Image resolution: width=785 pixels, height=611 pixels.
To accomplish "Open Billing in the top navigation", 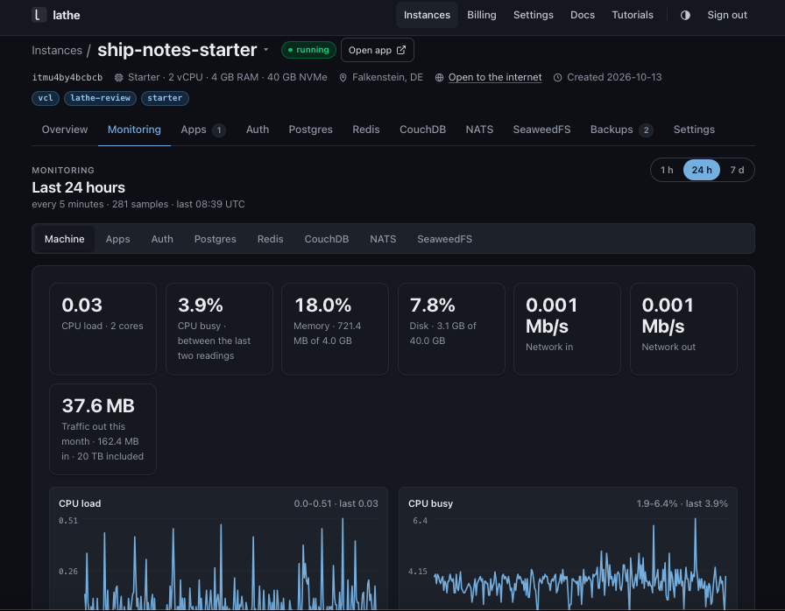I will [481, 15].
